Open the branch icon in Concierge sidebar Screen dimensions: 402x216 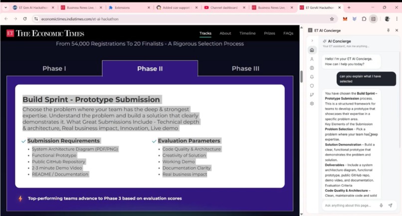click(312, 95)
